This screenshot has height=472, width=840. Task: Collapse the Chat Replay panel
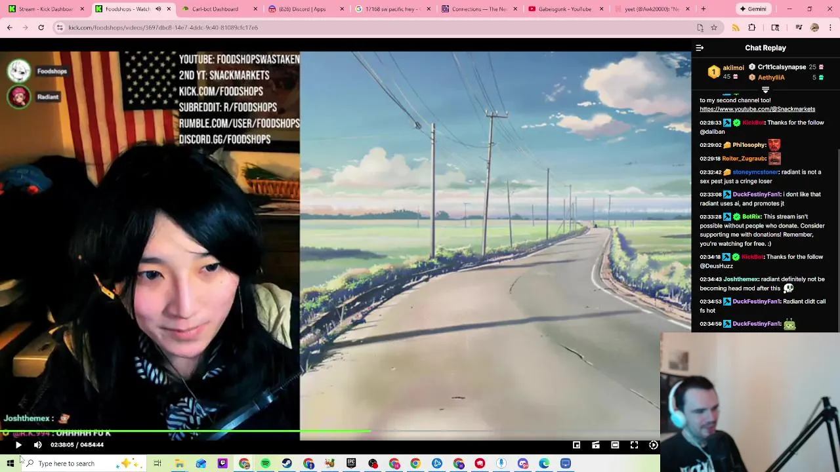pos(700,48)
